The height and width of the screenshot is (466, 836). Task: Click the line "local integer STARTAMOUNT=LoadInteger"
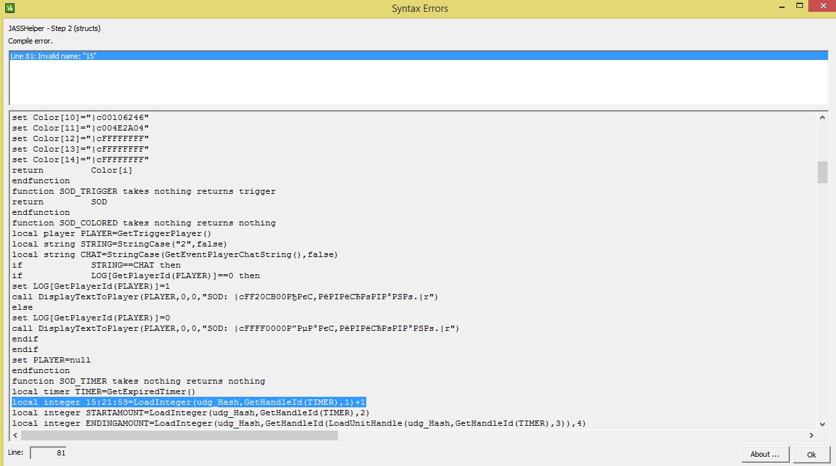coord(191,413)
